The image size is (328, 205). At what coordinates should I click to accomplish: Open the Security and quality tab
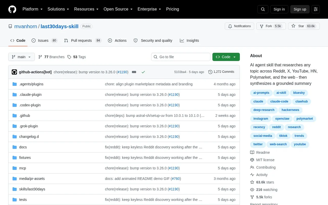click(x=153, y=40)
